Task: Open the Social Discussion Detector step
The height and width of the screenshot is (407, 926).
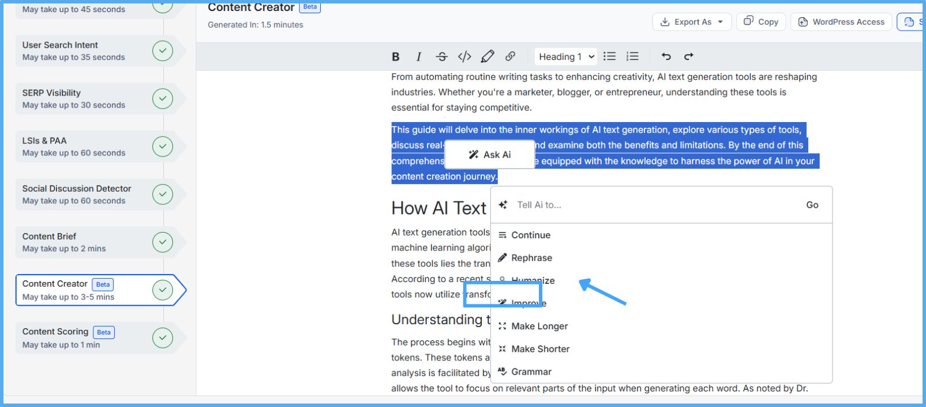Action: [x=100, y=194]
